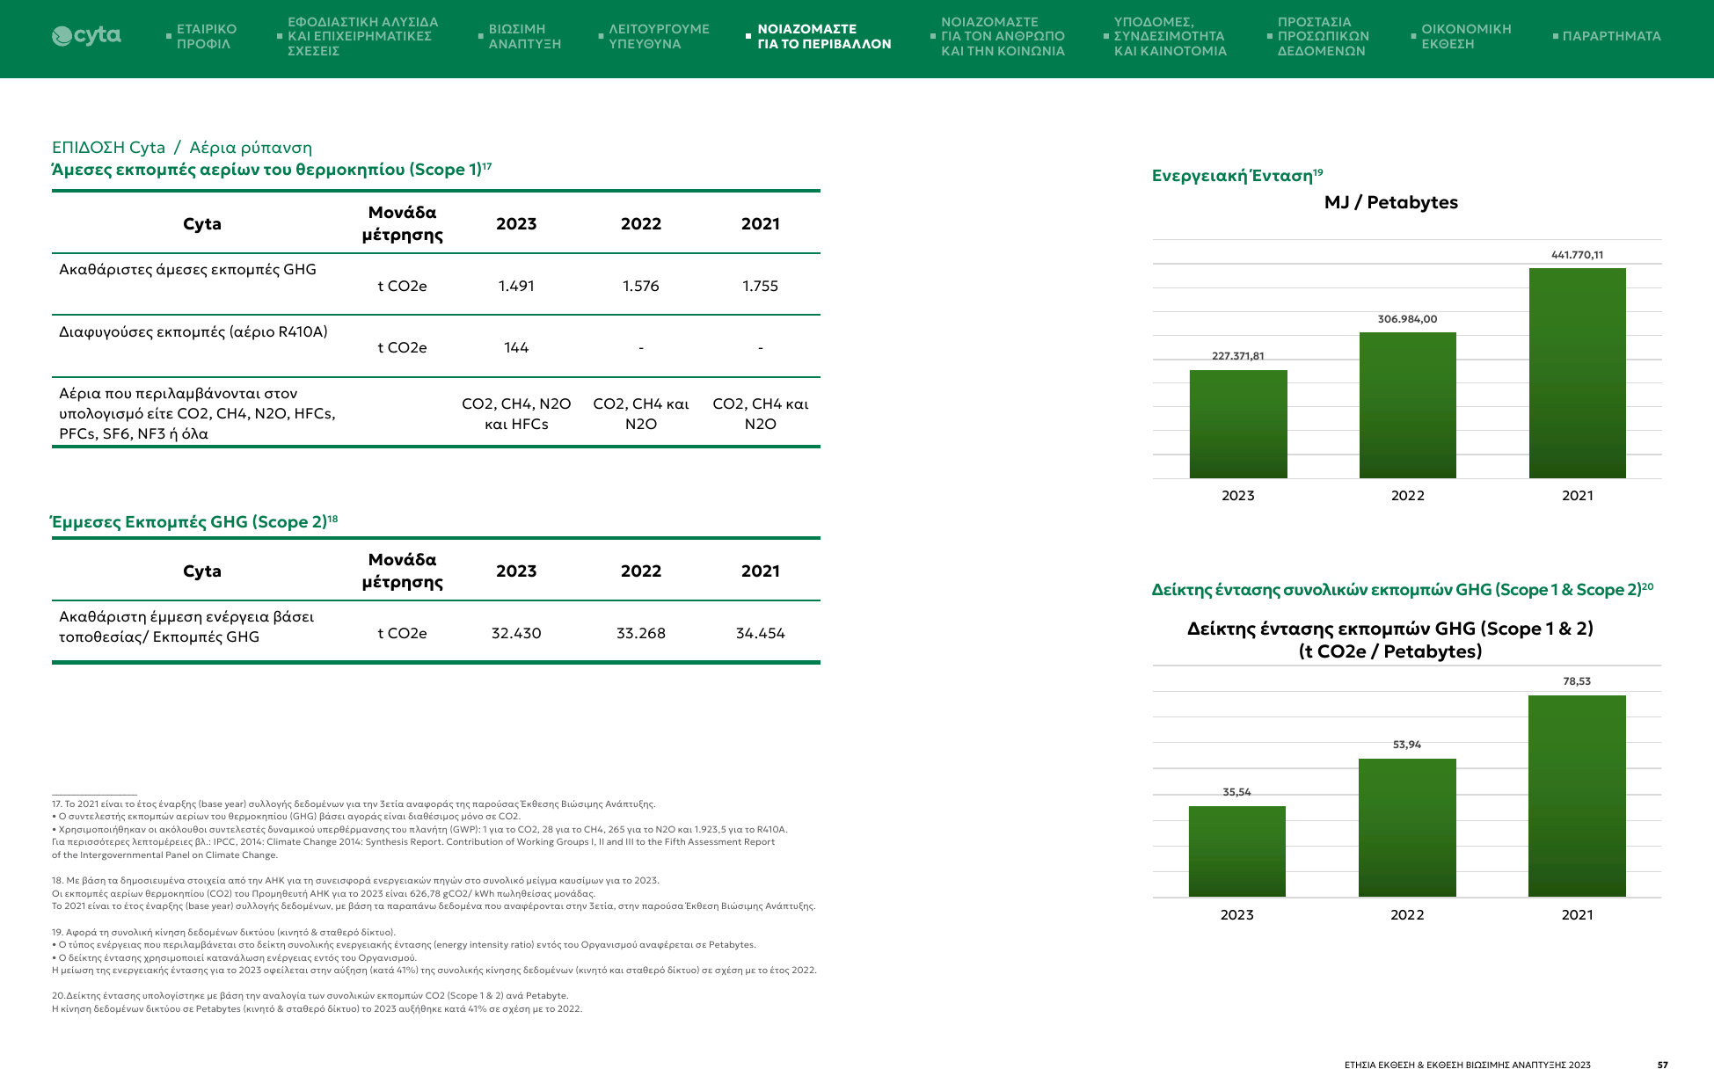
Task: Click the 2022 bar labeled 306.984,00
Action: point(1408,405)
